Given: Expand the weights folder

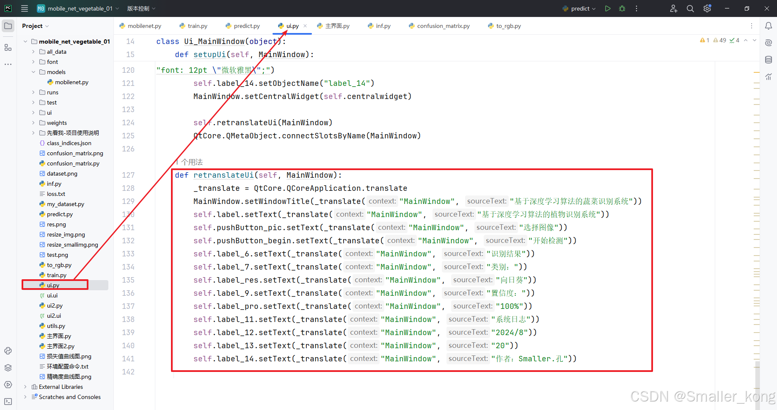Looking at the screenshot, I should coord(33,123).
